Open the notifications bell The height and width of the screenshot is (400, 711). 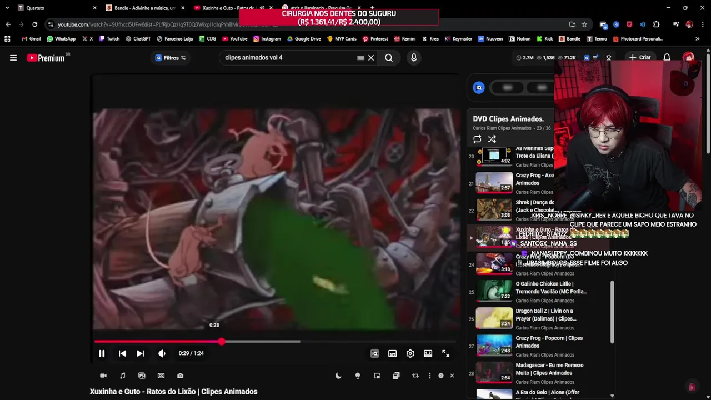tap(667, 58)
